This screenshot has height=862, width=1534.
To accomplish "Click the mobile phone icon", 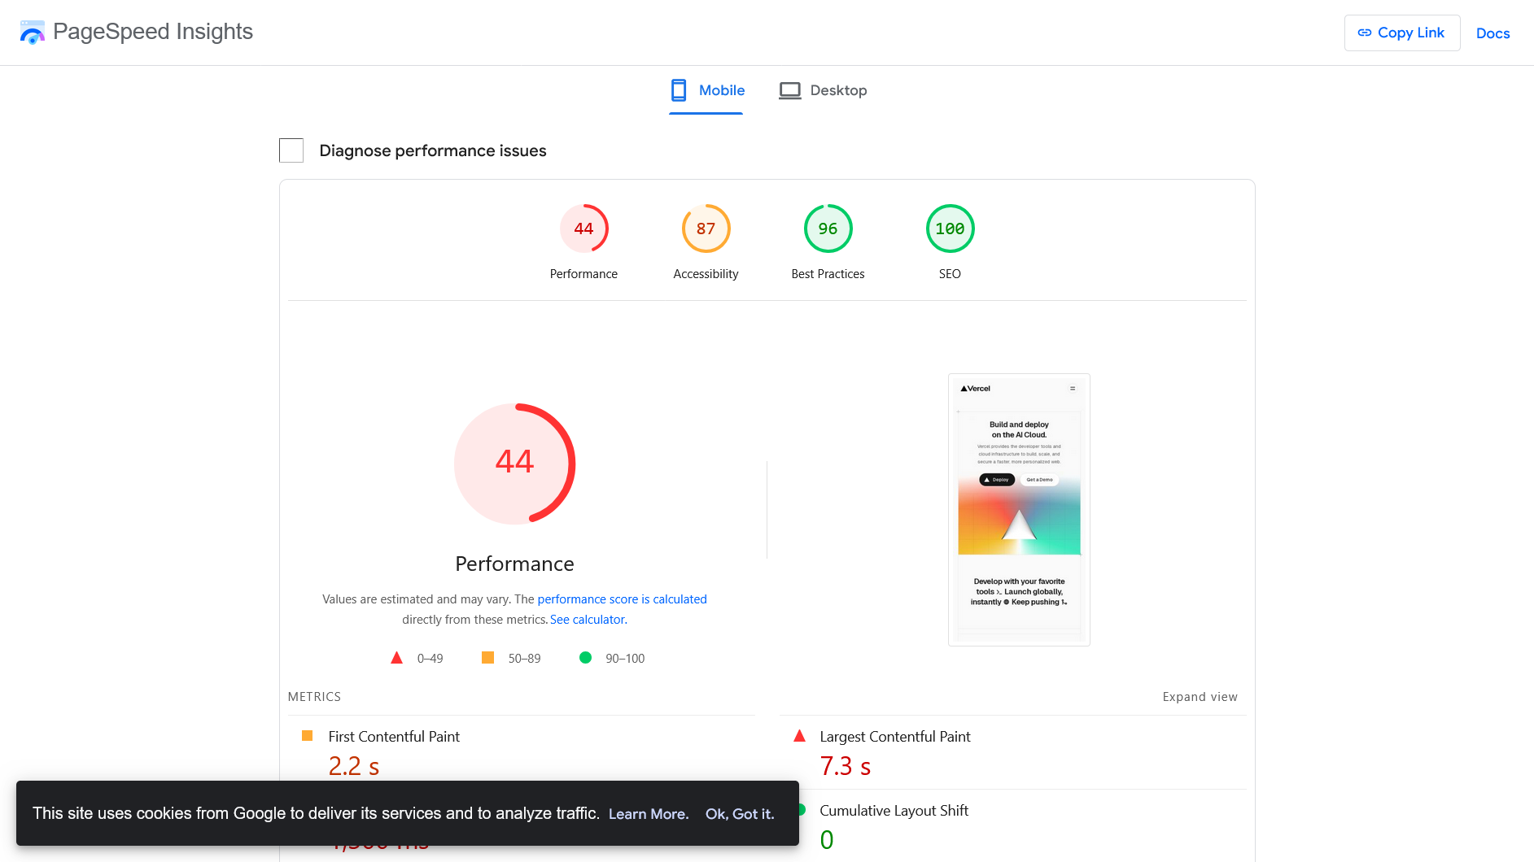I will (679, 90).
